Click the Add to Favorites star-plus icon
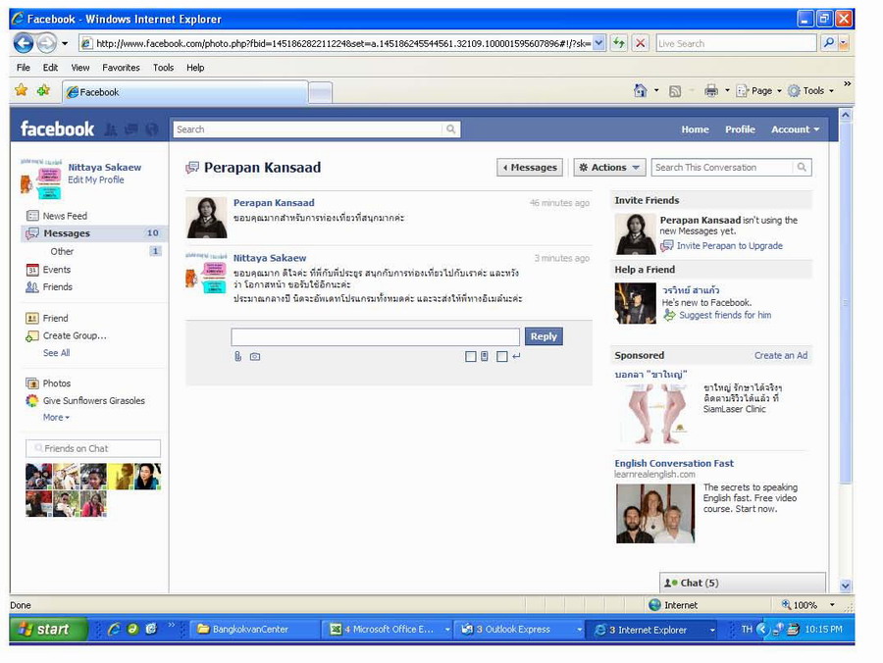883x663 pixels. 43,90
